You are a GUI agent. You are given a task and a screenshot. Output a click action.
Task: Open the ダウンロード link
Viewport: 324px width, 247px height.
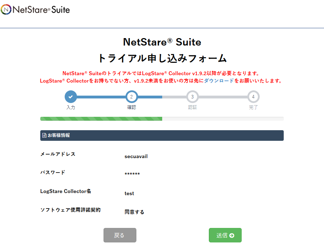tap(219, 81)
